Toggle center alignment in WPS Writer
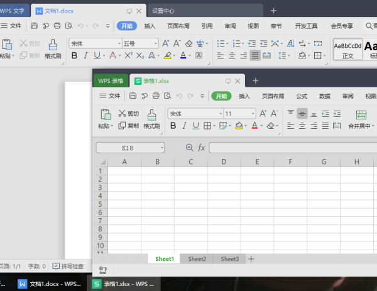 pyautogui.click(x=232, y=55)
